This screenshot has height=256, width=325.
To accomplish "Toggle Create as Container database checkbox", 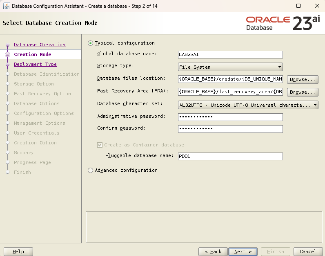I will (100, 145).
